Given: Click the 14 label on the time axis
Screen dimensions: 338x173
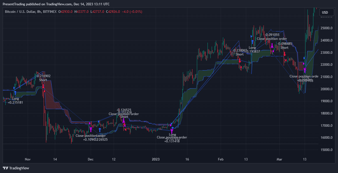Looking at the screenshot, I should 55,159.
